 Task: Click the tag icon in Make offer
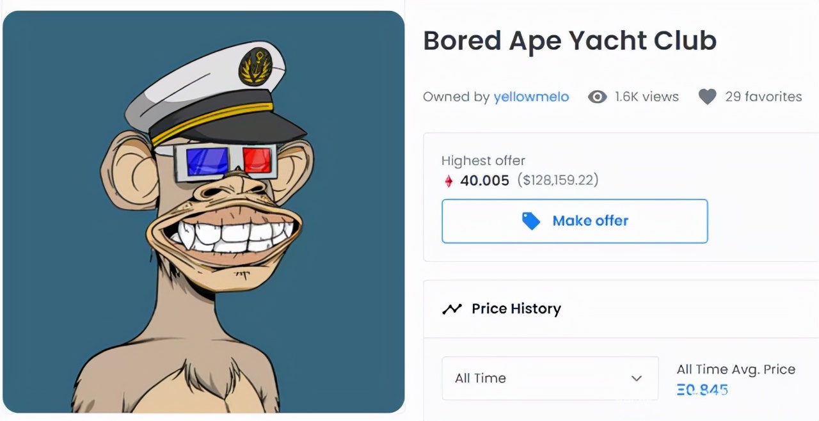[x=531, y=221]
